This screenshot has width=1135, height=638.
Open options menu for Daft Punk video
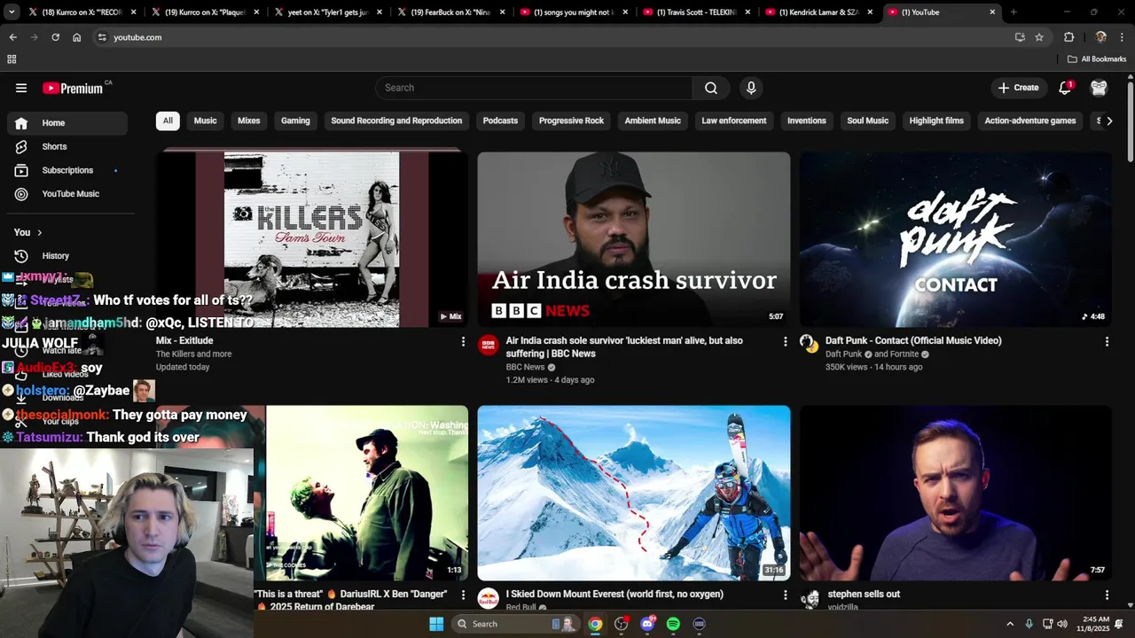coord(1107,341)
